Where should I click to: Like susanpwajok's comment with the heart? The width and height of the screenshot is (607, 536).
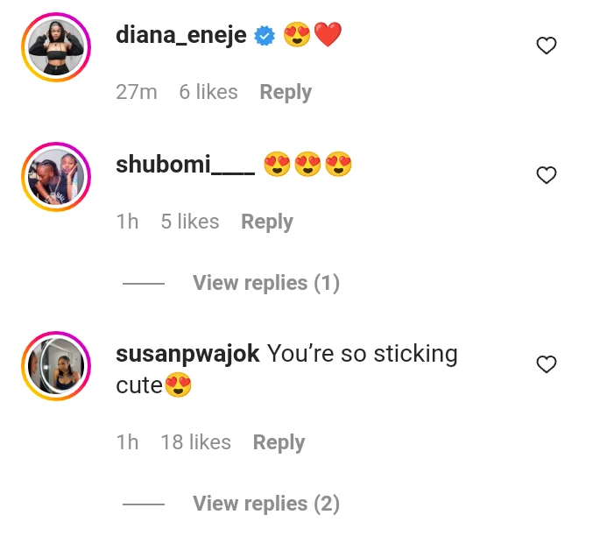tap(547, 364)
